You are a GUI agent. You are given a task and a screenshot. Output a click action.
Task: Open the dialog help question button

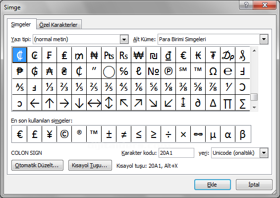[x=246, y=5]
